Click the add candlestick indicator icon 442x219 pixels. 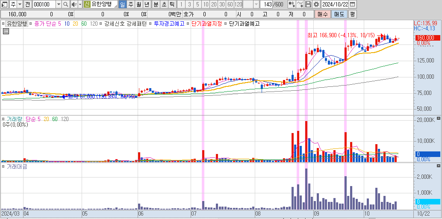tap(292, 4)
